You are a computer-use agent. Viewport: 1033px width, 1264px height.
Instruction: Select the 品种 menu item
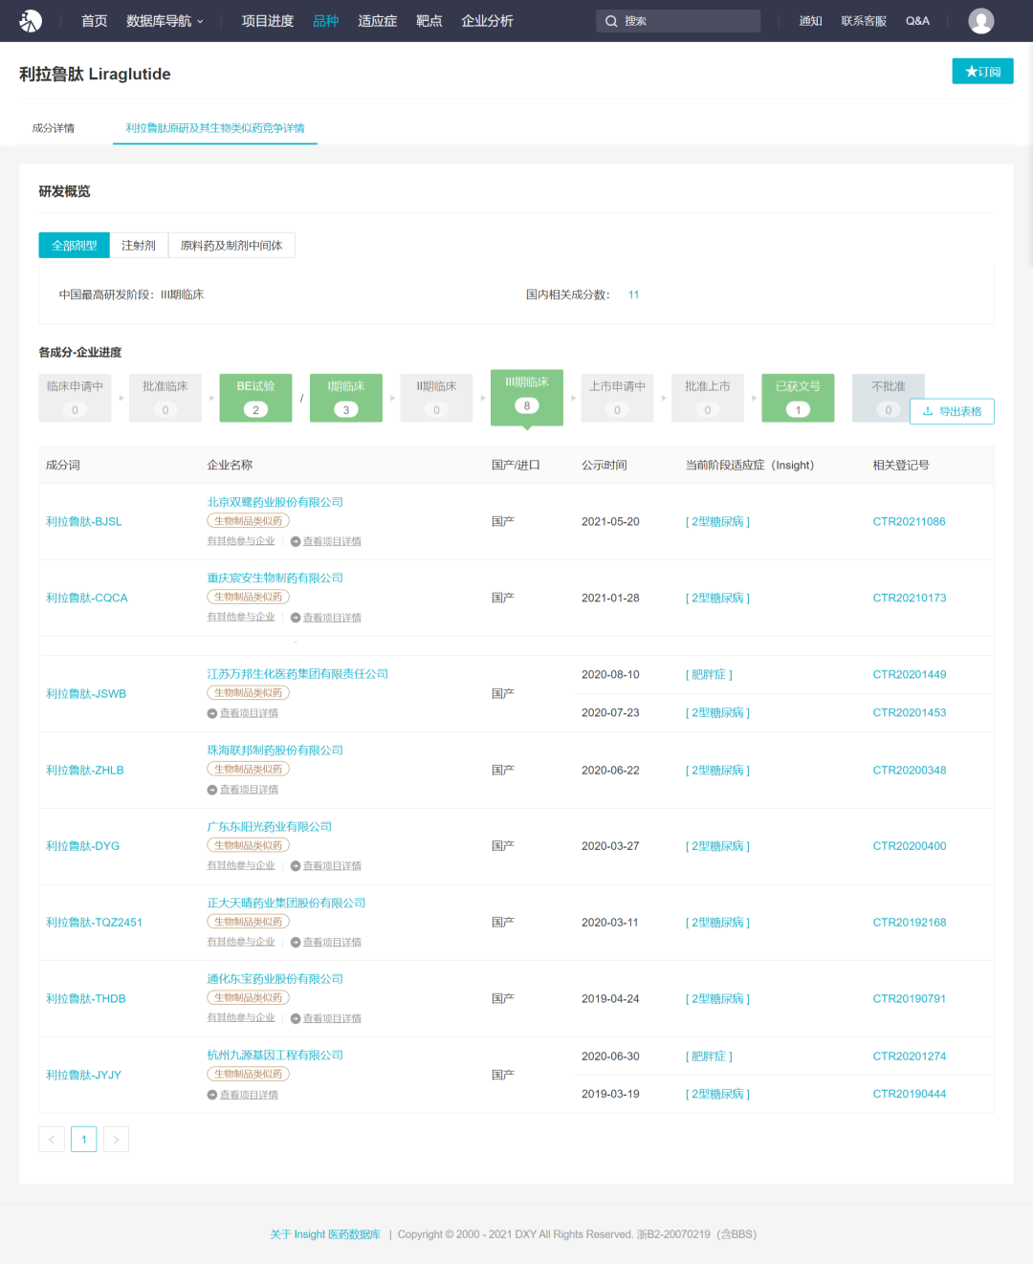click(326, 21)
